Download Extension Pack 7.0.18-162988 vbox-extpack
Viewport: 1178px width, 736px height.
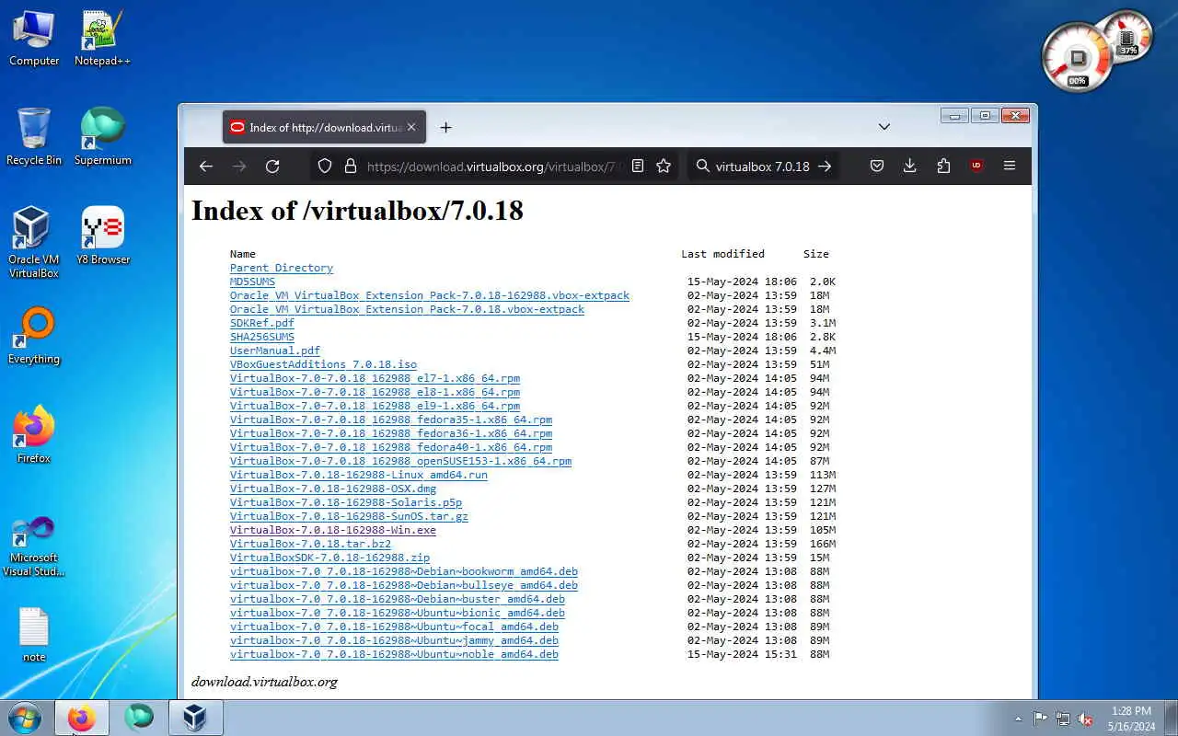pyautogui.click(x=430, y=295)
